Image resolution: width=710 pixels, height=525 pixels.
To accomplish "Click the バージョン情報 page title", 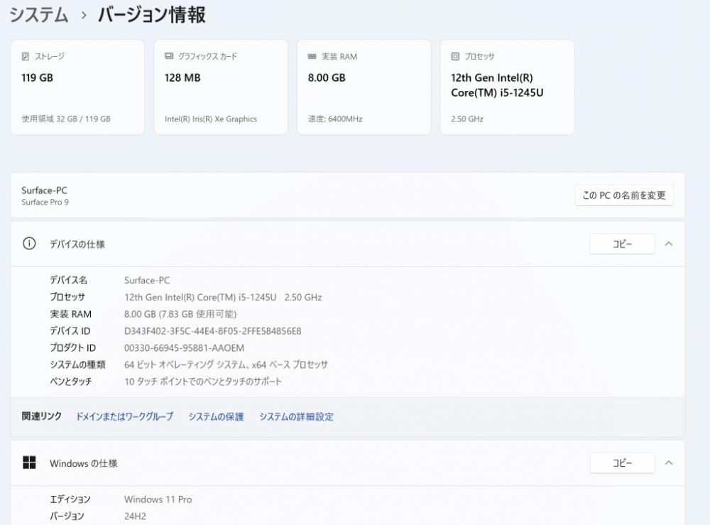I will (x=152, y=14).
